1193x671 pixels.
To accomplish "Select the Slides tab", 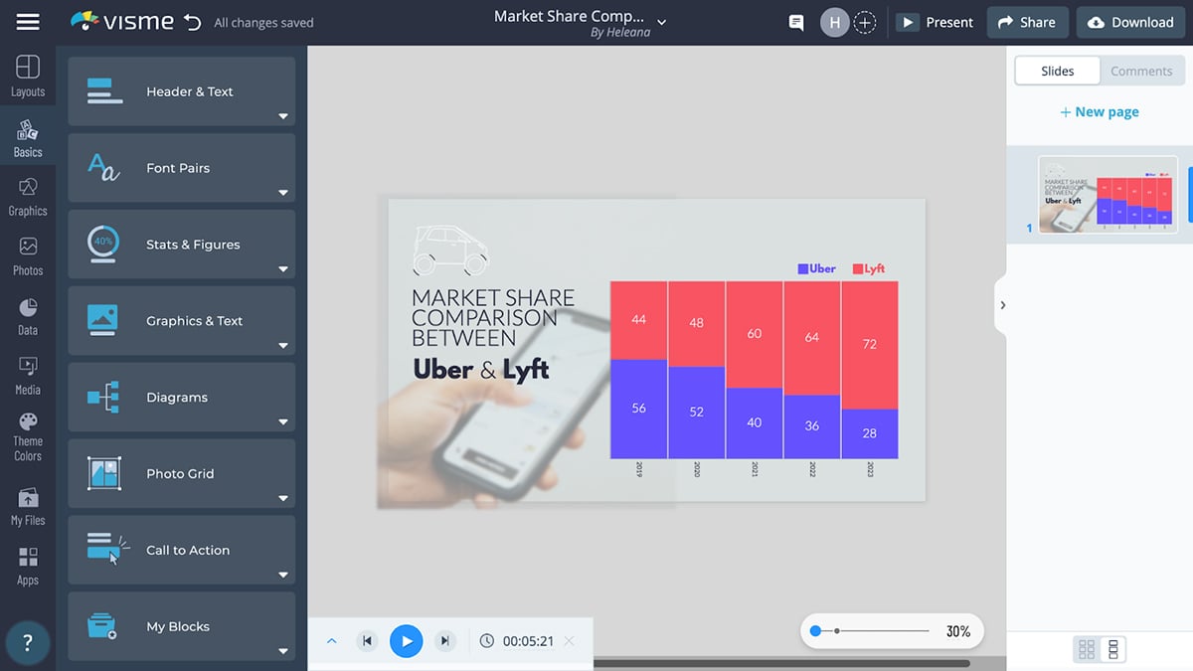I will [1057, 71].
